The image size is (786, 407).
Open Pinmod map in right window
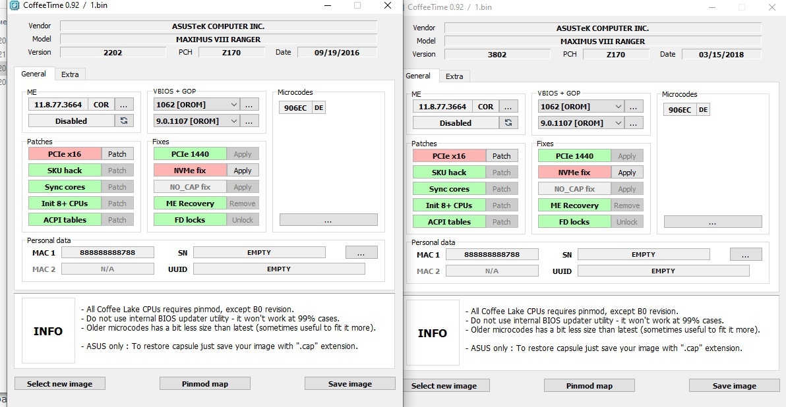(589, 385)
